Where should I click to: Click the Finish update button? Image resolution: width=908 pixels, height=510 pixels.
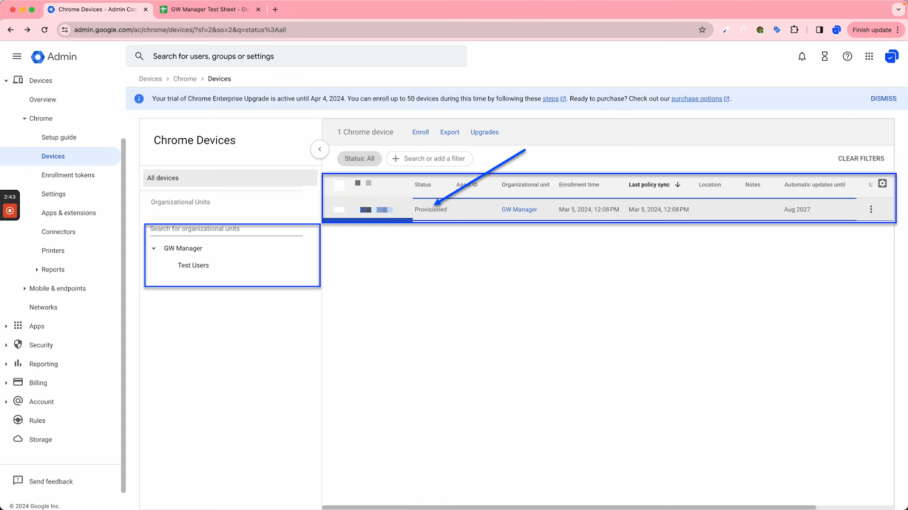(875, 29)
